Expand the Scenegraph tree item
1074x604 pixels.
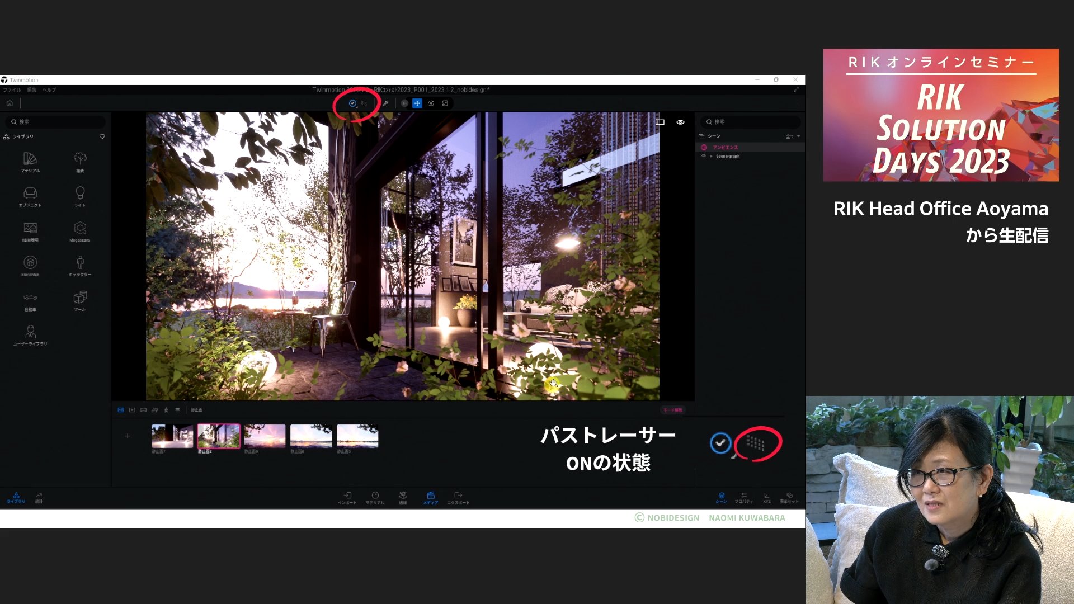(712, 156)
